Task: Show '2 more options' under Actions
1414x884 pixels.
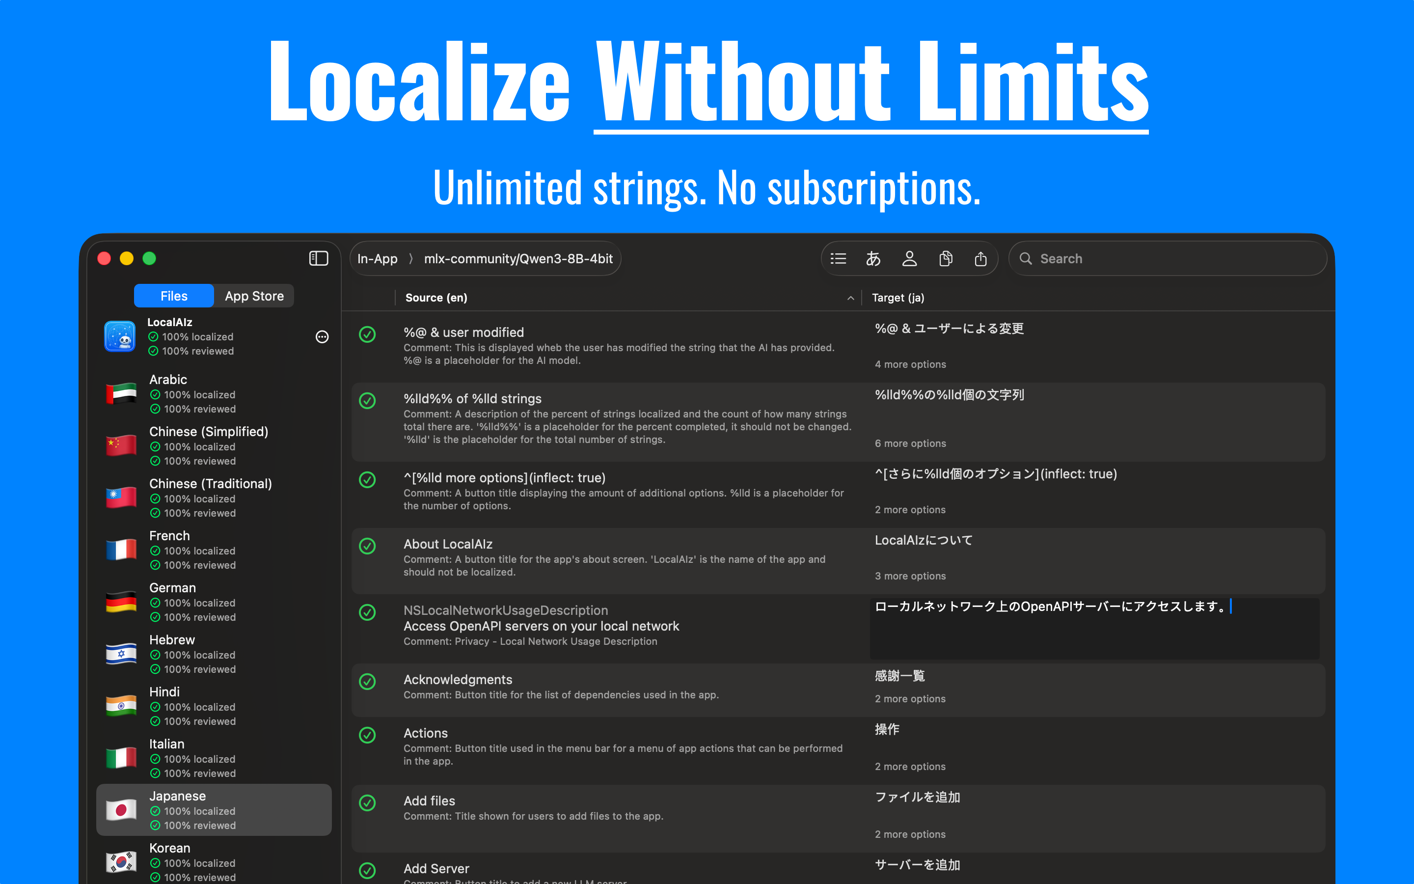Action: point(910,766)
